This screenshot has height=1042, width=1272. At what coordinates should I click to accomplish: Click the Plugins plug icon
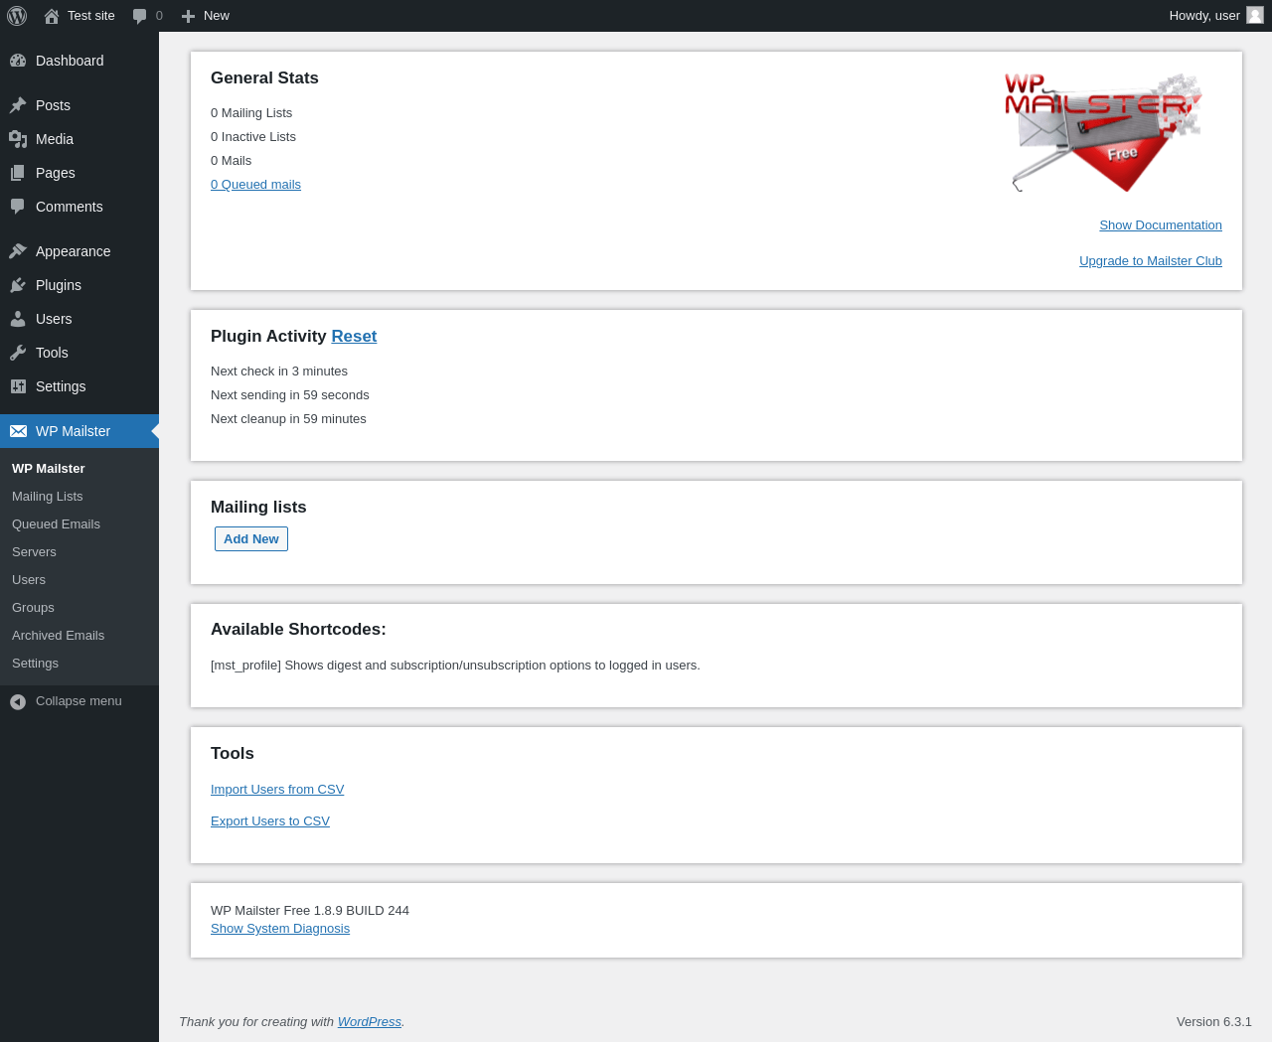[18, 285]
